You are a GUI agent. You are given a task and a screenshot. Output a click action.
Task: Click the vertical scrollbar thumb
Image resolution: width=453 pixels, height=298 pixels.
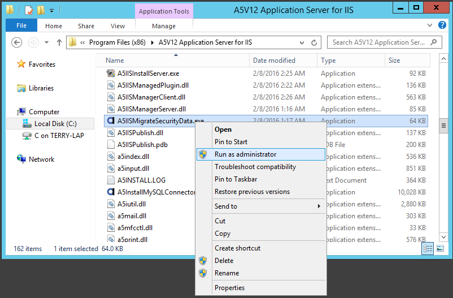point(443,126)
